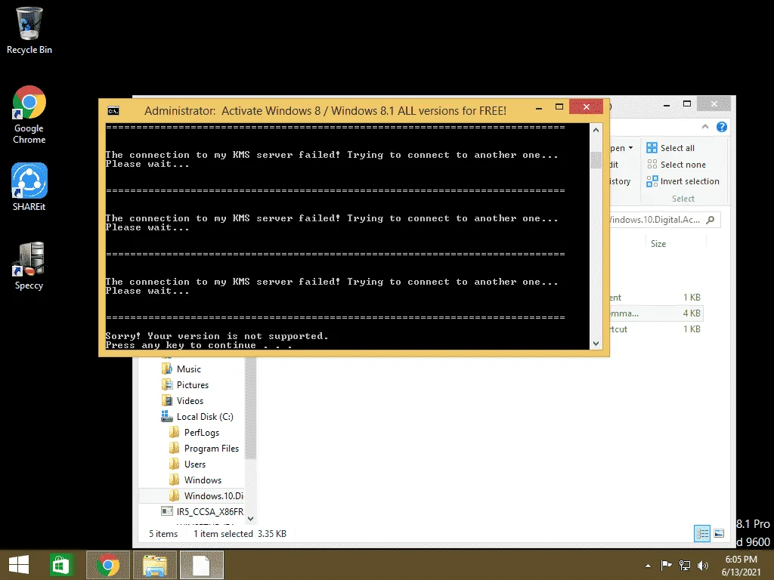Select the Program Files folder
This screenshot has height=580, width=774.
coord(212,449)
